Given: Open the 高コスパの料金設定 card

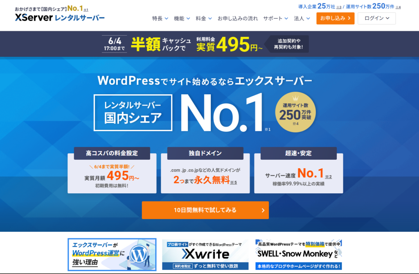Looking at the screenshot, I should (112, 170).
